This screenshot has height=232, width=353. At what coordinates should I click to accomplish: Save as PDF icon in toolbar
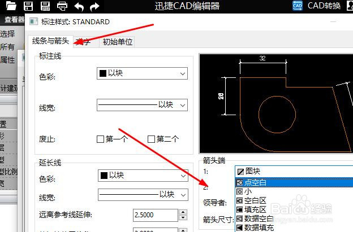[x=45, y=6]
